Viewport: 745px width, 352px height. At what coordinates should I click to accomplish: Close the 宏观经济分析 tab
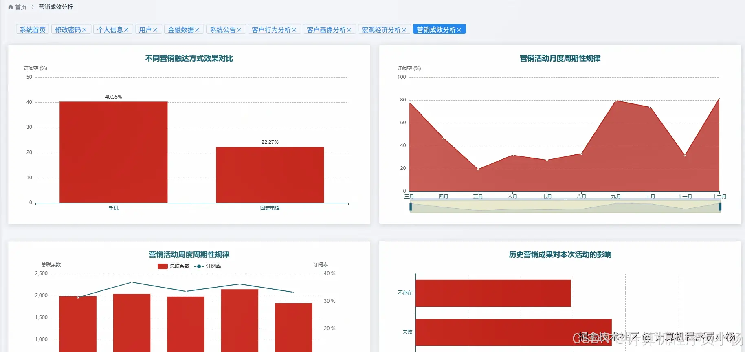click(404, 30)
